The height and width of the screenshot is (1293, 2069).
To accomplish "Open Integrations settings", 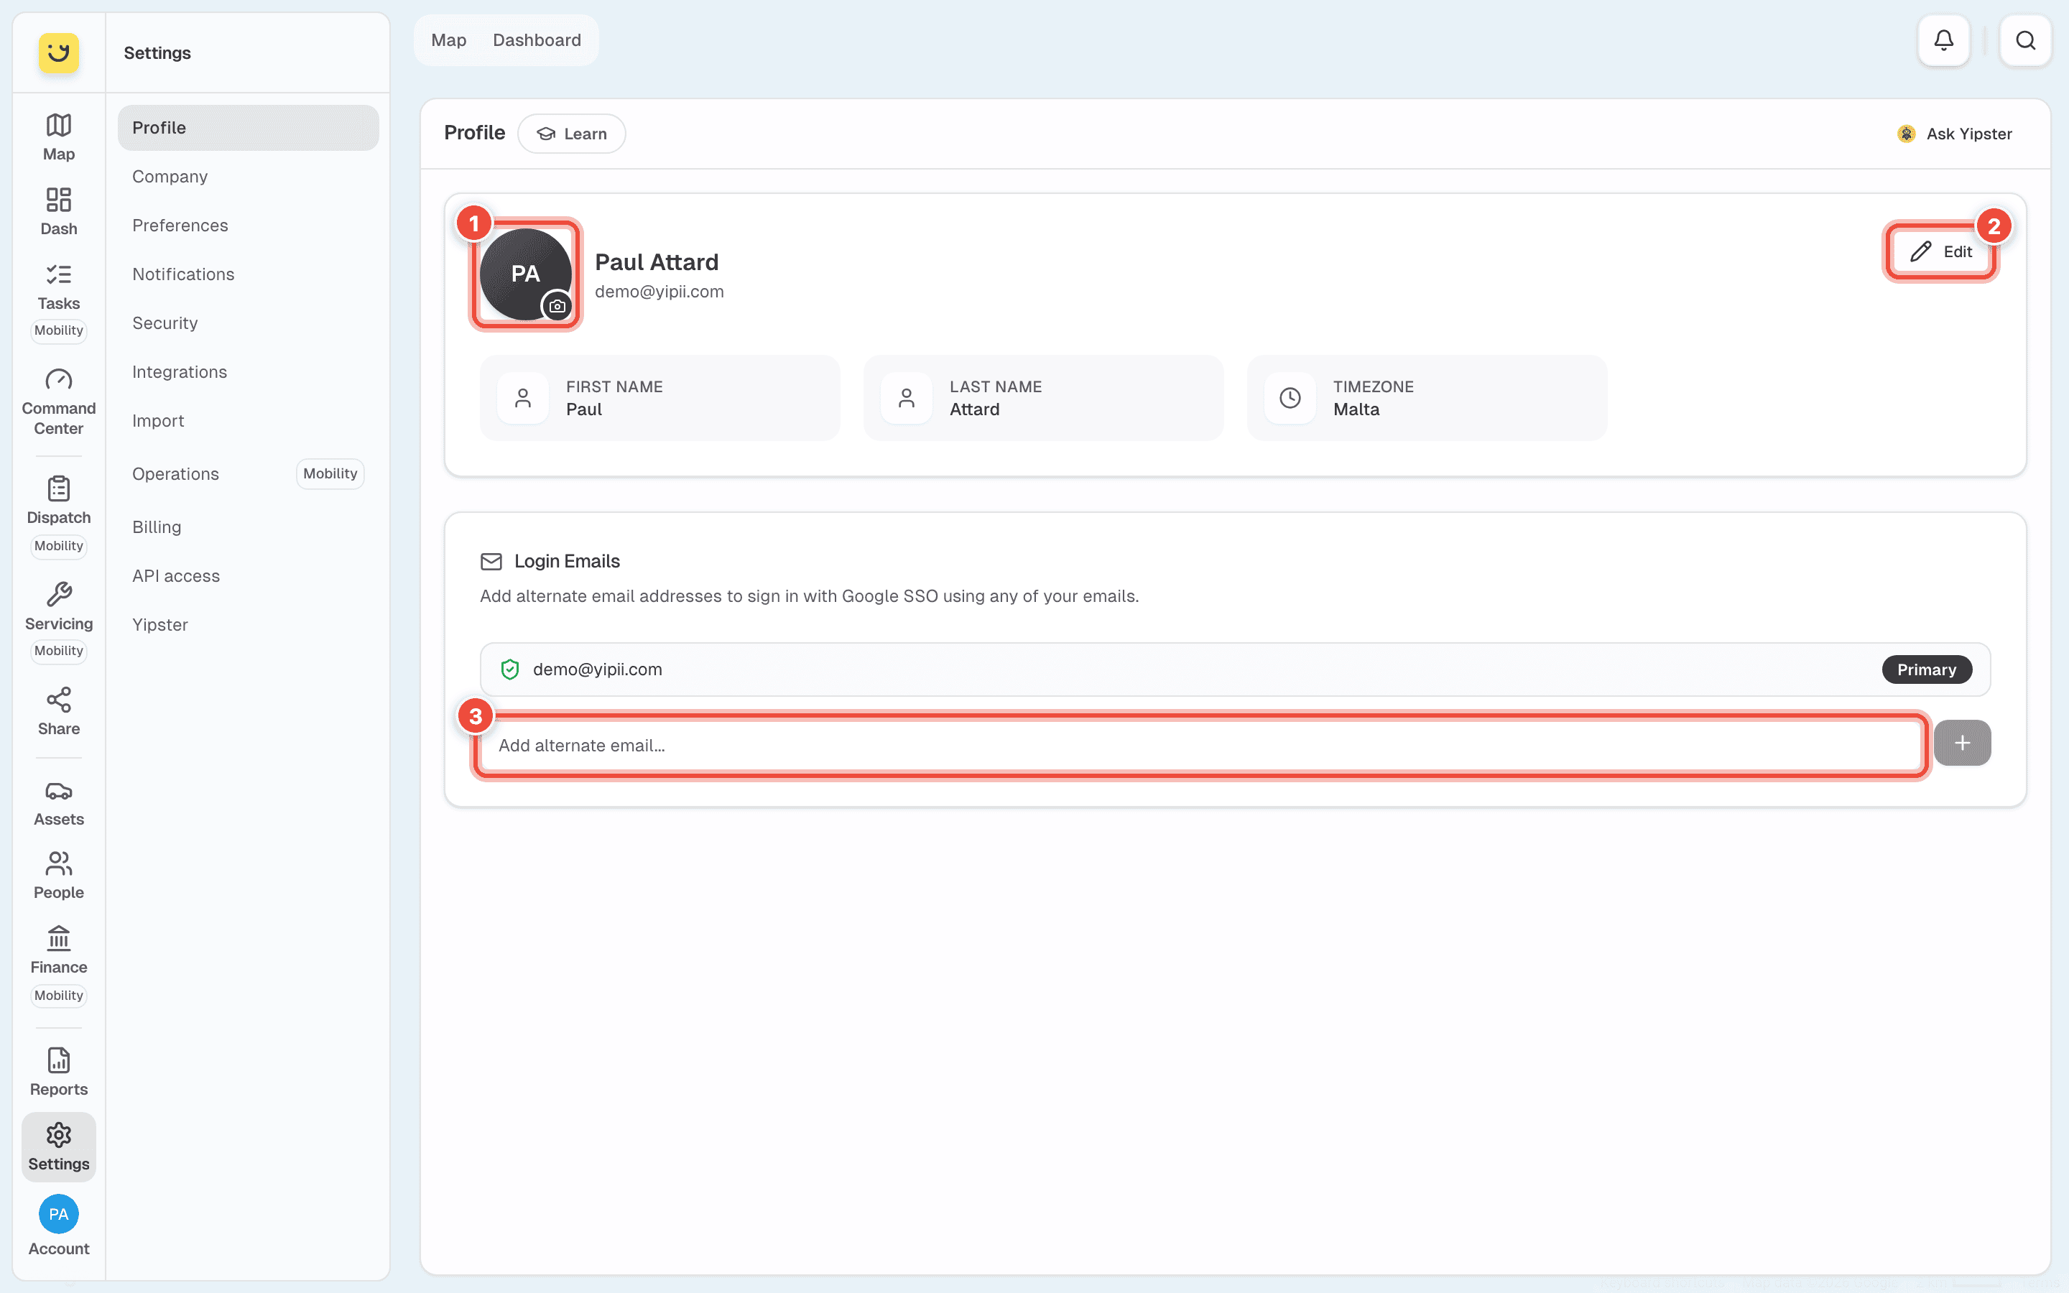I will (x=248, y=371).
